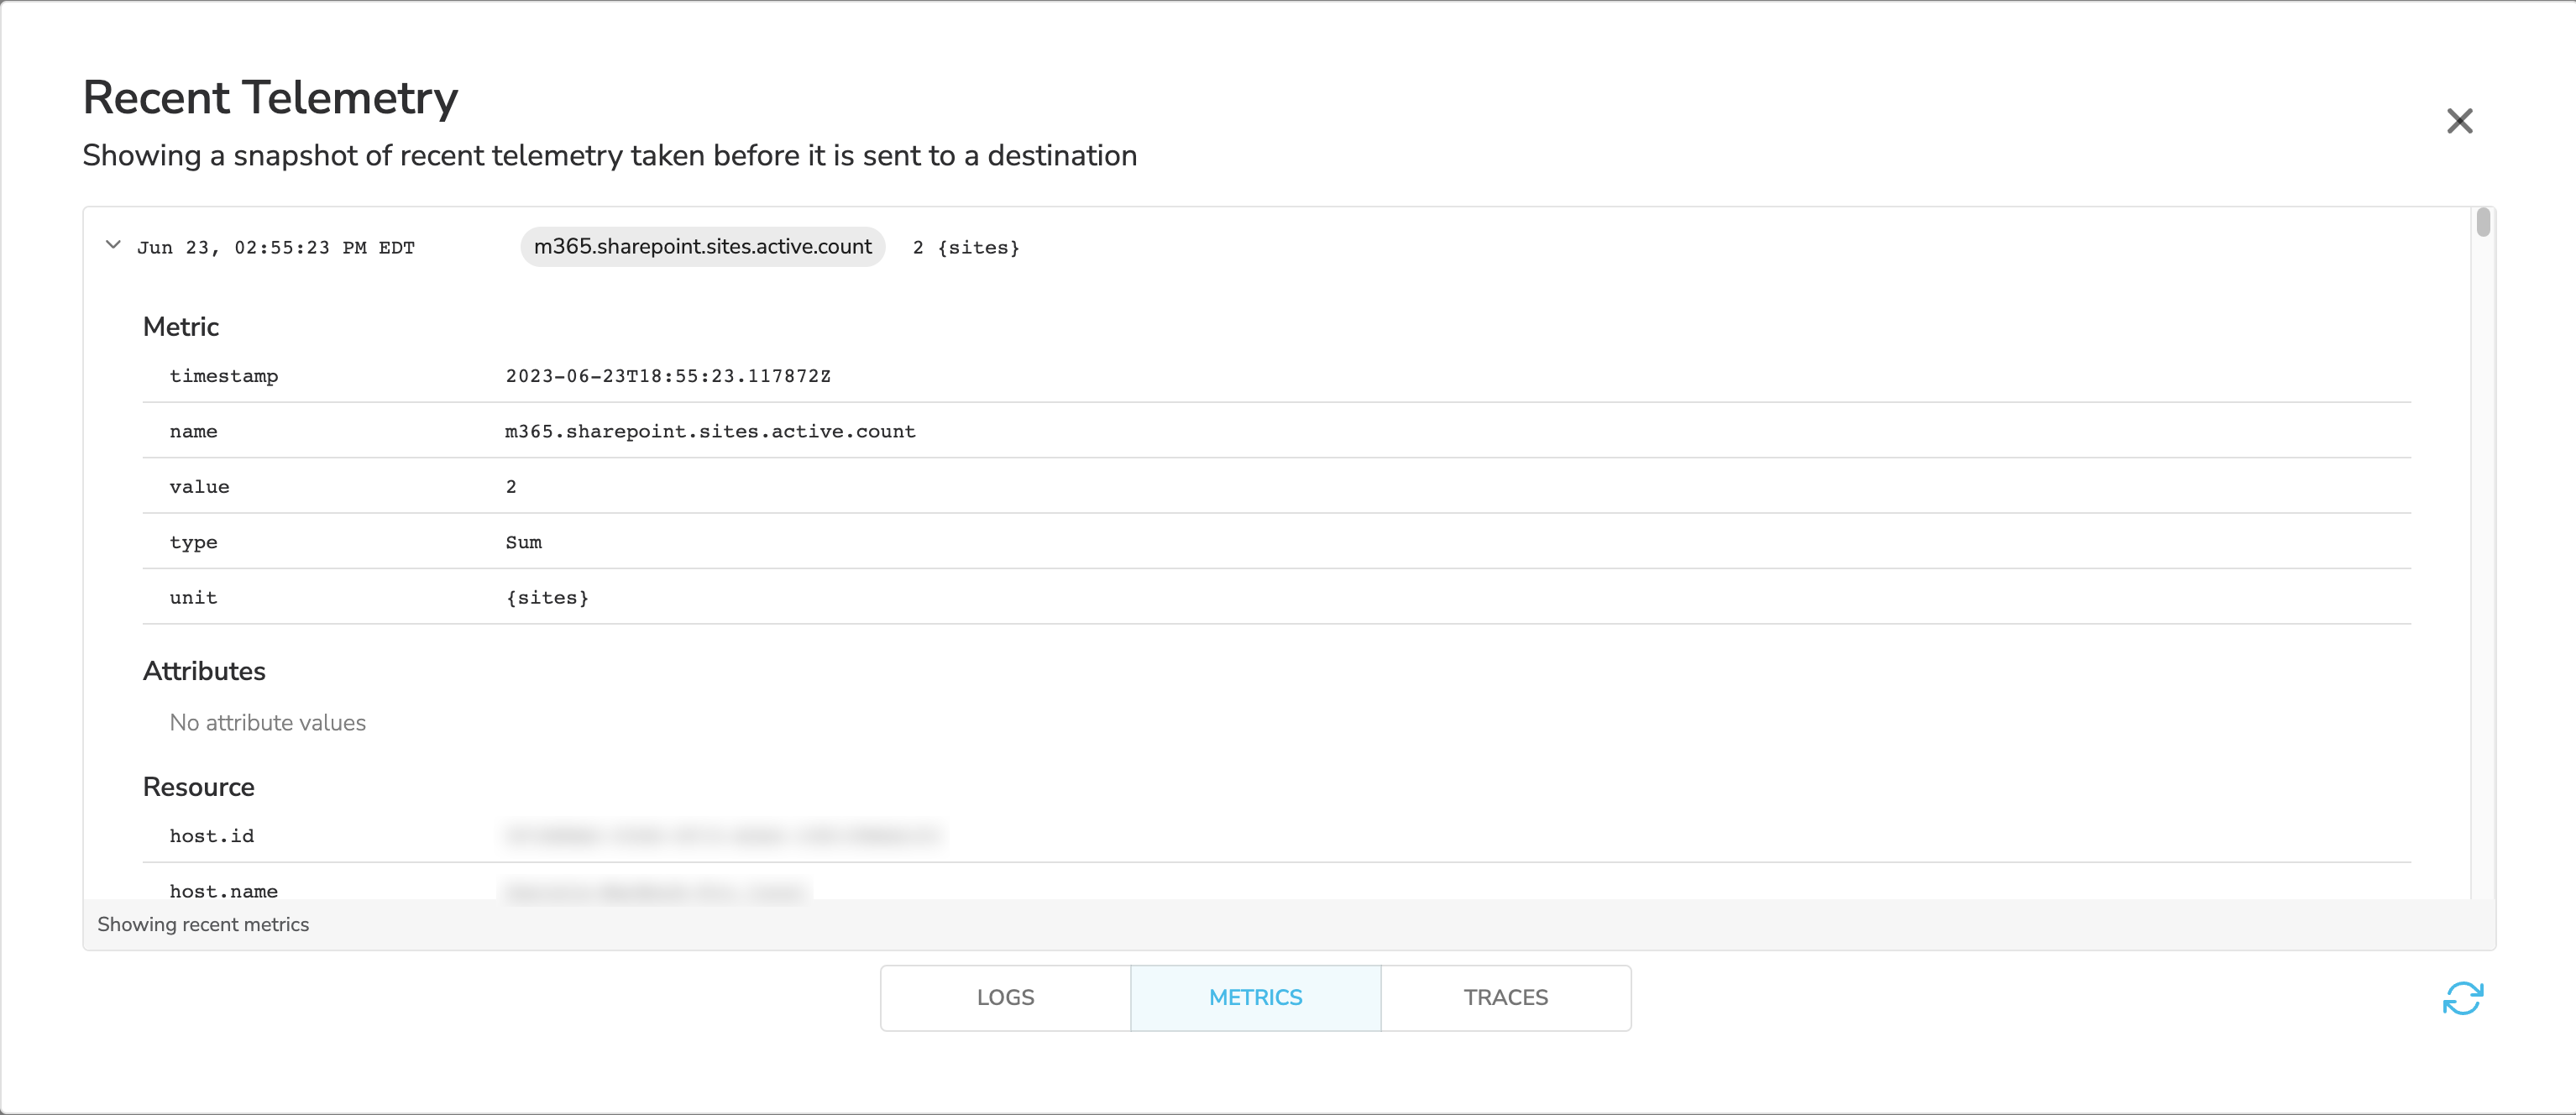Viewport: 2576px width, 1115px height.
Task: Click the 2 {sites} value in entry header
Action: (x=965, y=247)
